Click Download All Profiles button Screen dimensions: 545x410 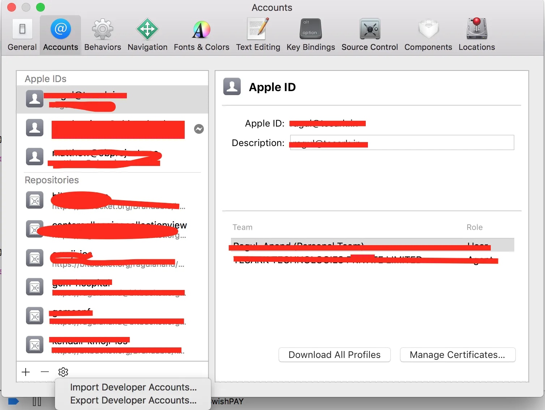pos(334,355)
